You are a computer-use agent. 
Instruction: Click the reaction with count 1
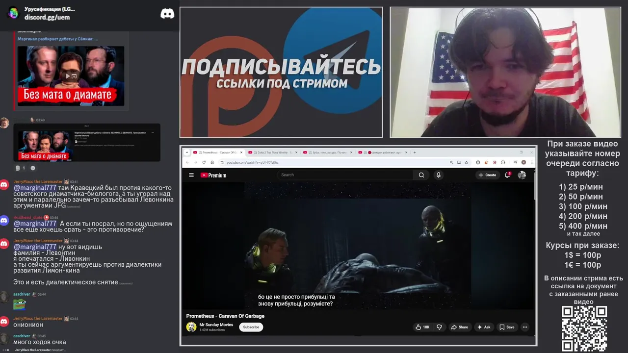tap(20, 168)
